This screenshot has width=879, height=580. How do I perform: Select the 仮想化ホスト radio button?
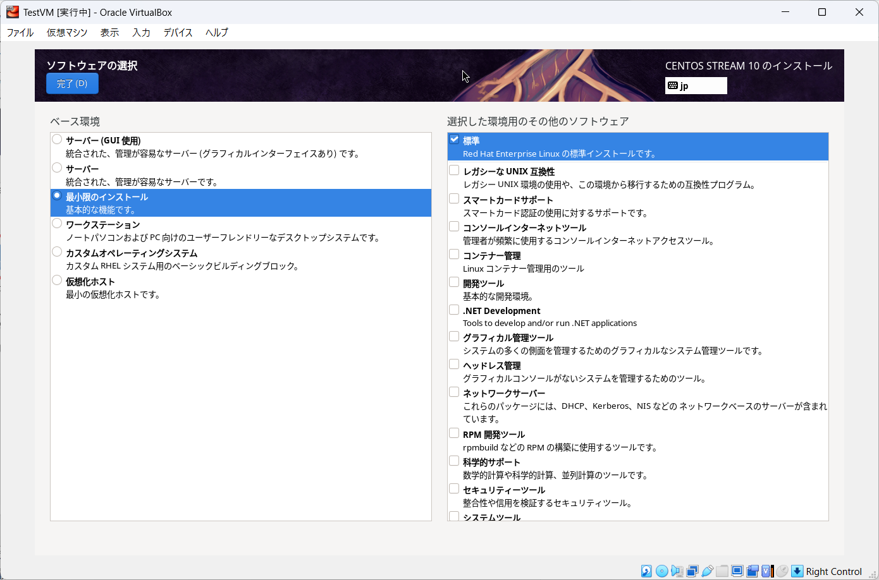57,281
